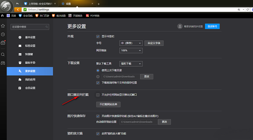253x140 pixels.
Task: Open the 安全导航 bookmark
Action: tap(26, 16)
